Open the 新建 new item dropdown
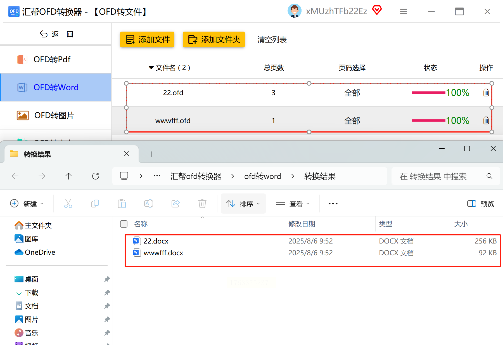This screenshot has width=503, height=345. point(27,204)
